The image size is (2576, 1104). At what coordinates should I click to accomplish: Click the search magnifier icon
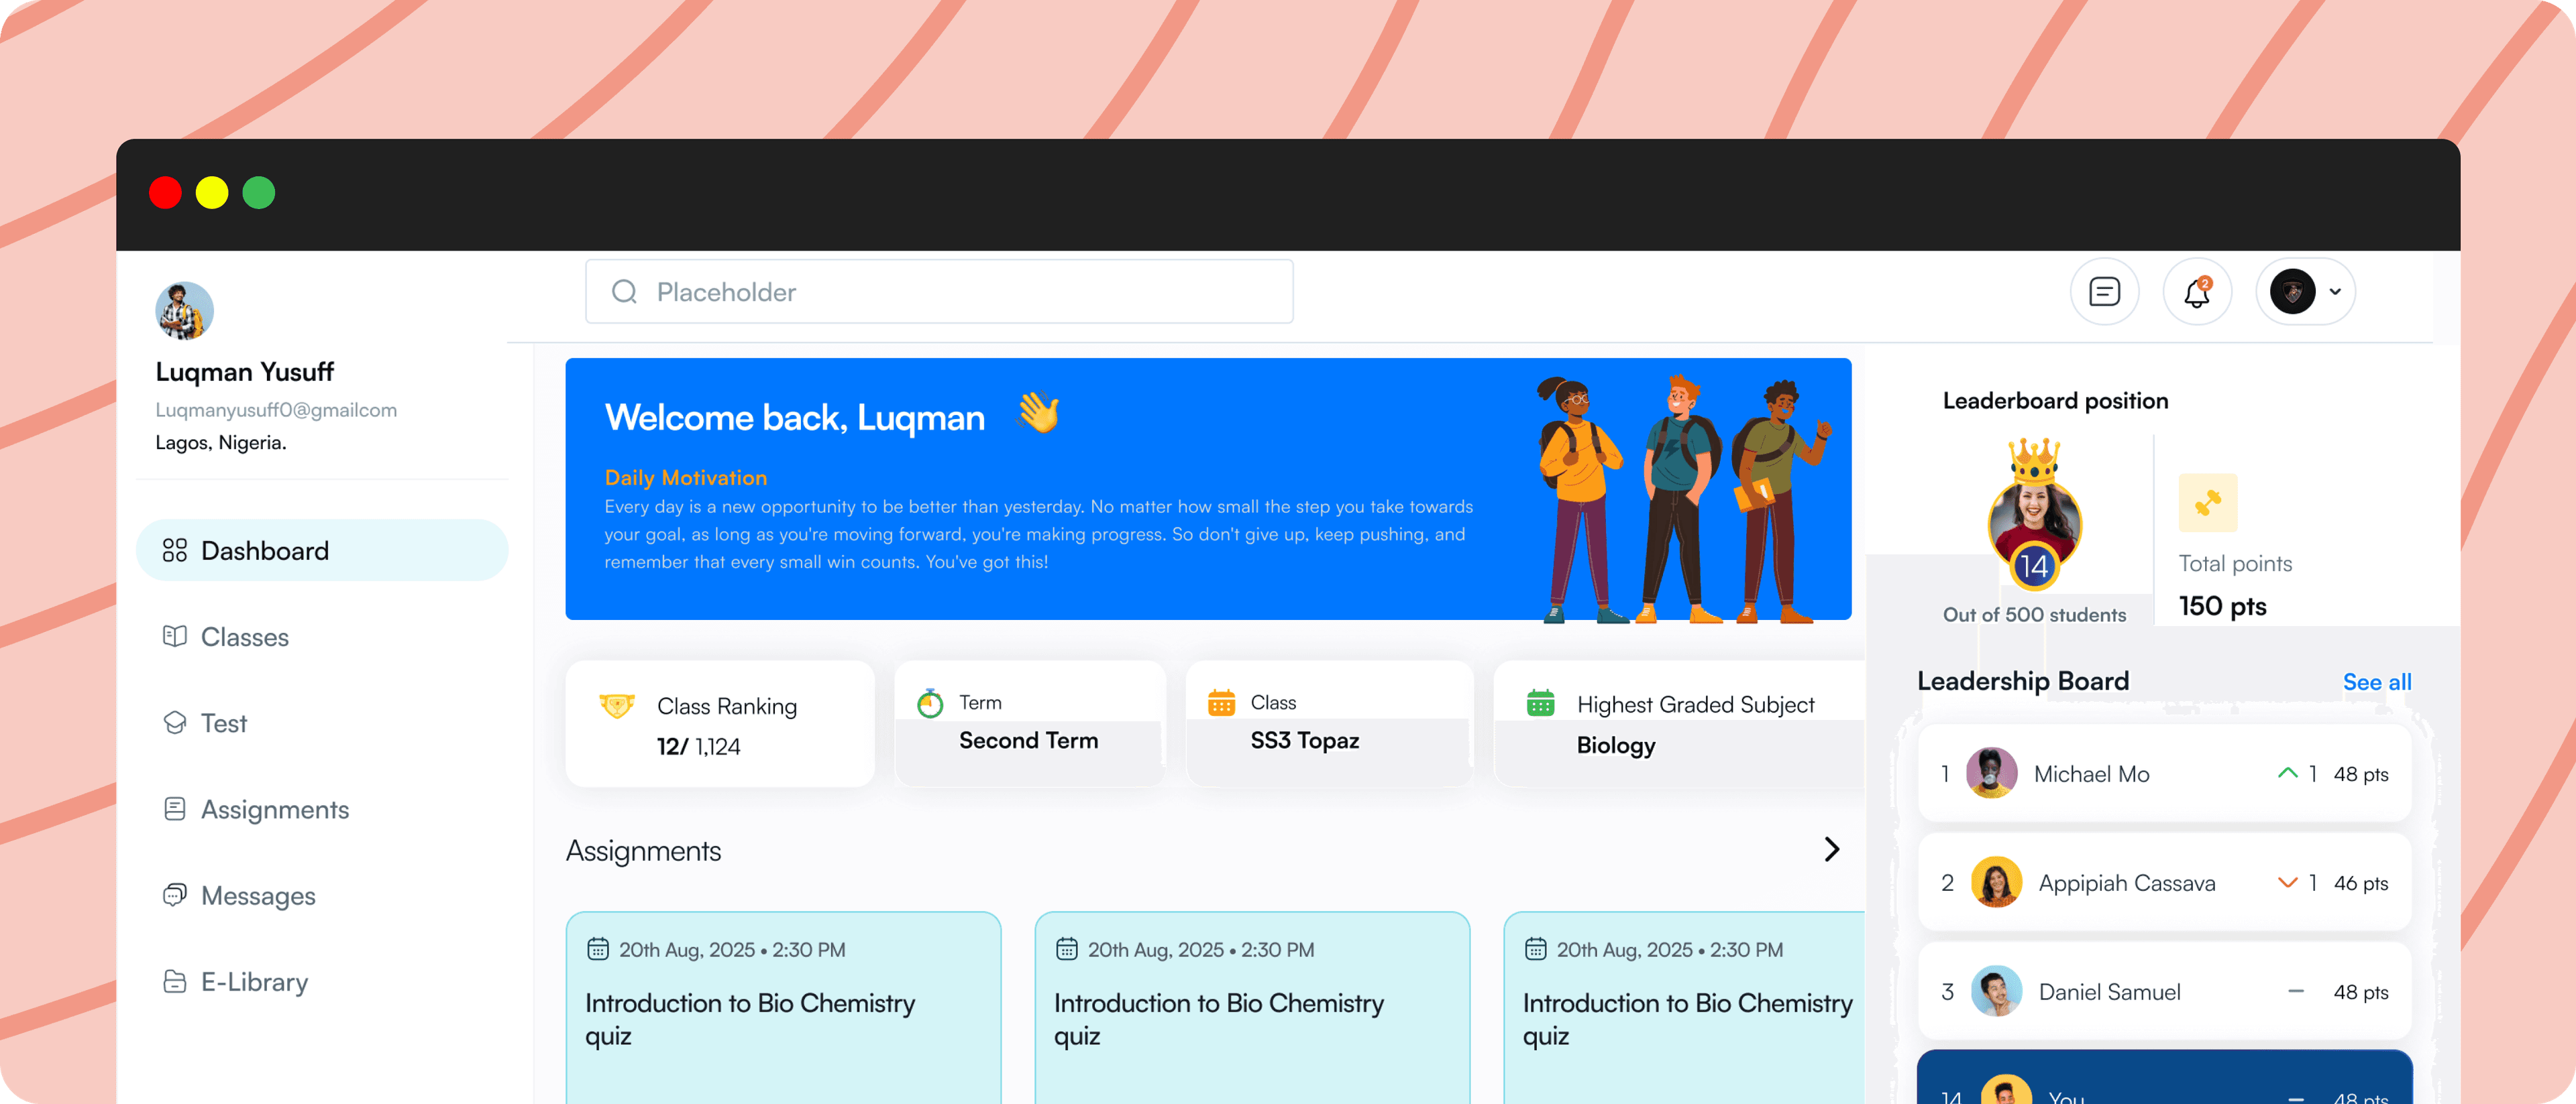point(624,292)
